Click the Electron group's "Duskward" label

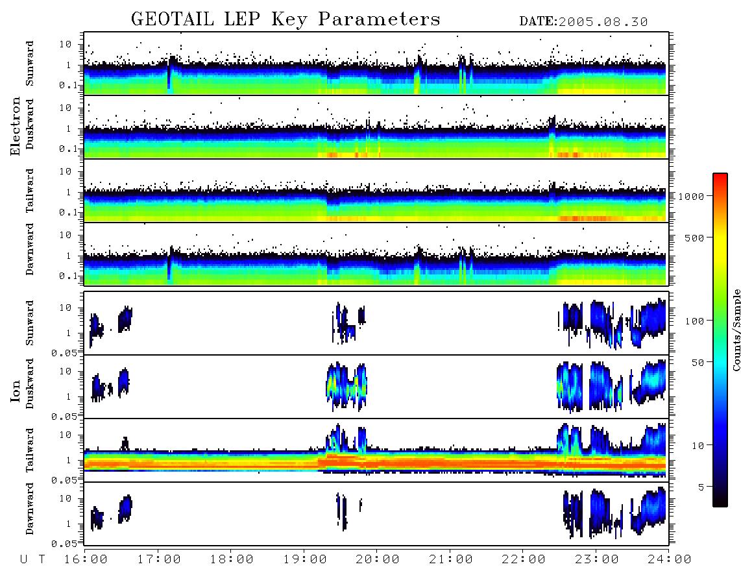30,124
